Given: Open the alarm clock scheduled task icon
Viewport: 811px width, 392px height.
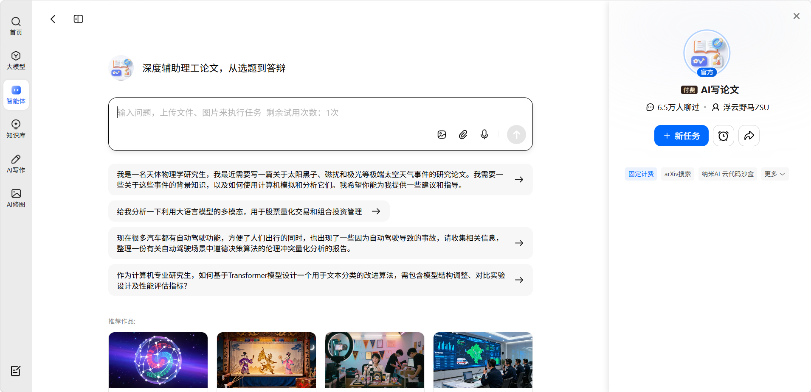Looking at the screenshot, I should [x=723, y=136].
